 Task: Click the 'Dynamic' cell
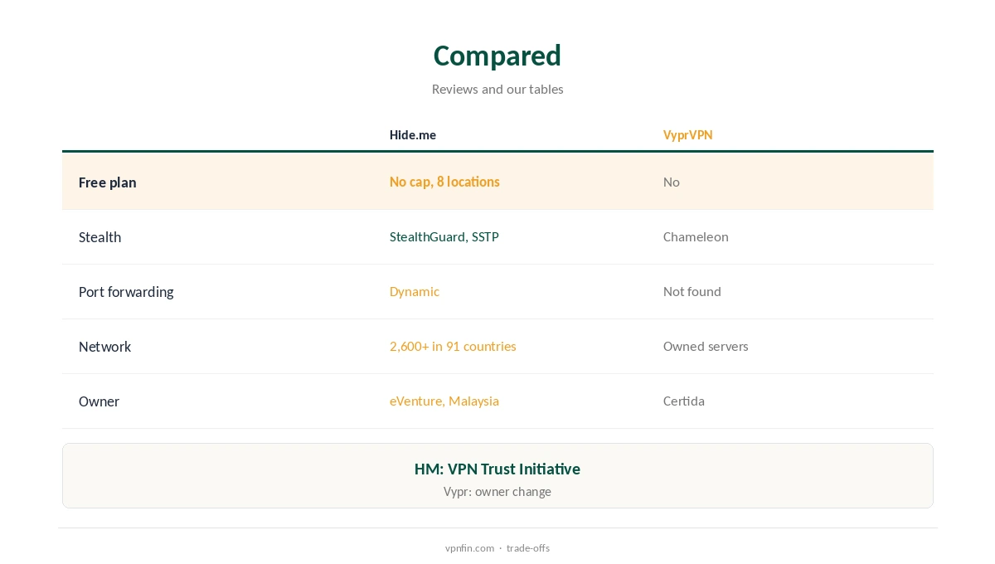415,291
